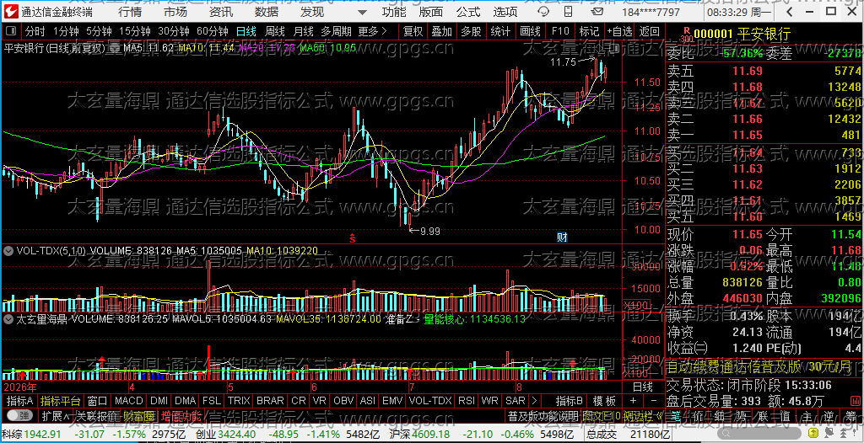
Task: Collapse the VOL-TDX indicator using its circle arrow
Action: [x=8, y=251]
